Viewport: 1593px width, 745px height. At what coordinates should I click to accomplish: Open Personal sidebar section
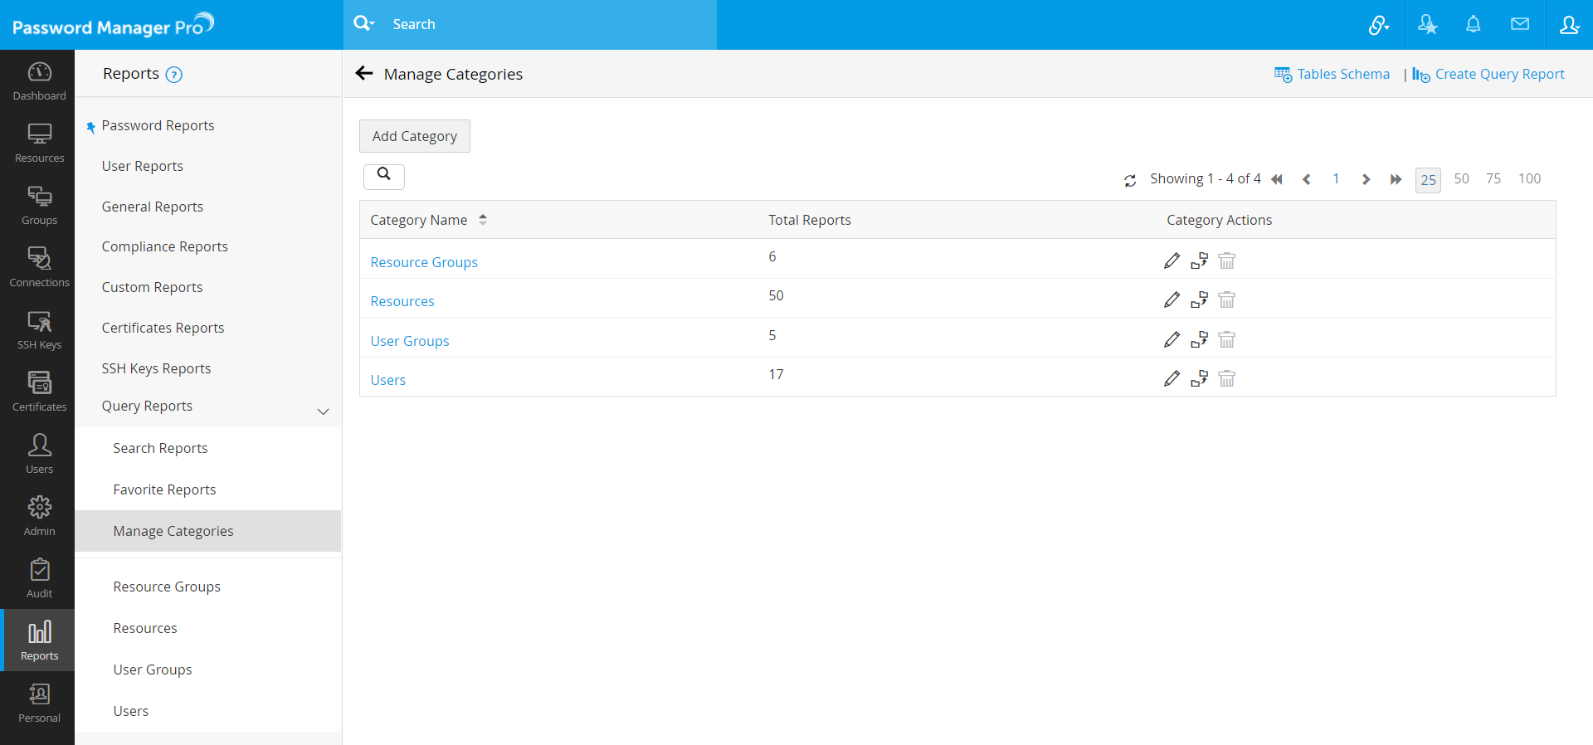coord(39,704)
